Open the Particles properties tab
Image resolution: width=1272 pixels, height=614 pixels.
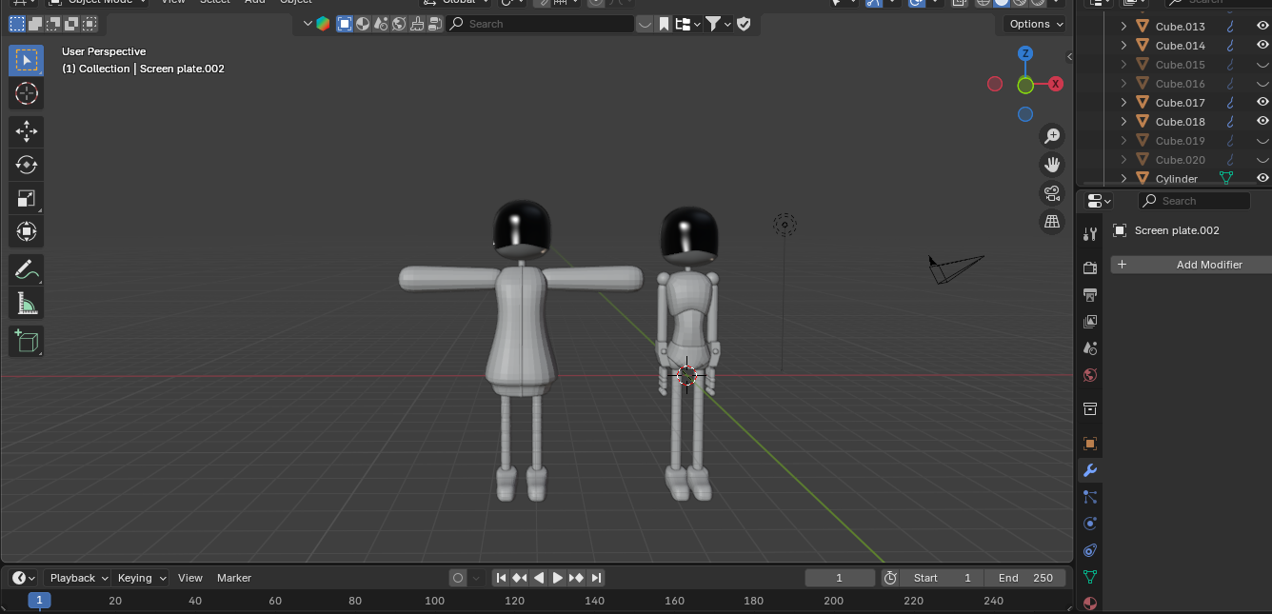coord(1090,497)
